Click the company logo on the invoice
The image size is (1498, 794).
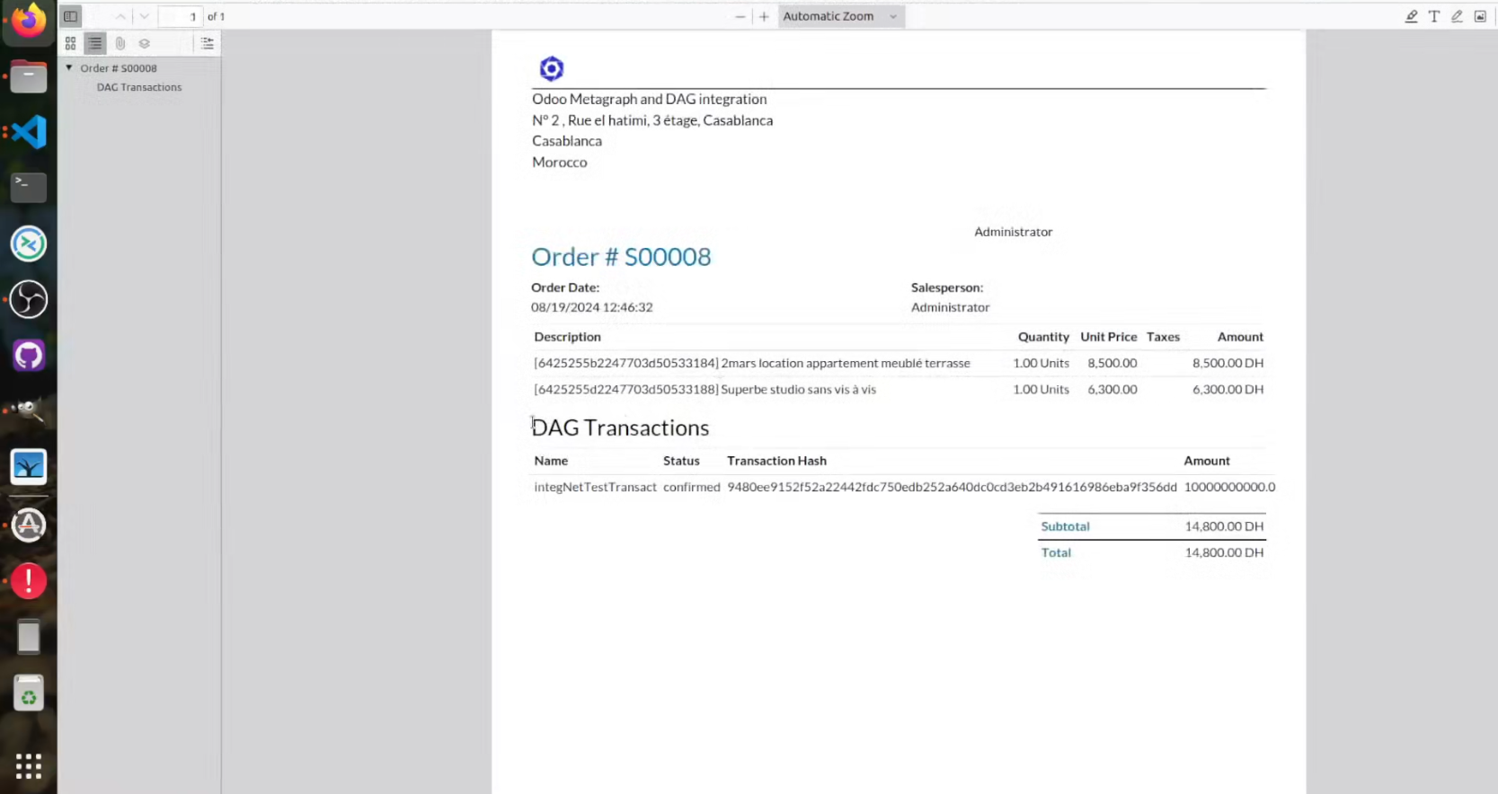pos(551,68)
